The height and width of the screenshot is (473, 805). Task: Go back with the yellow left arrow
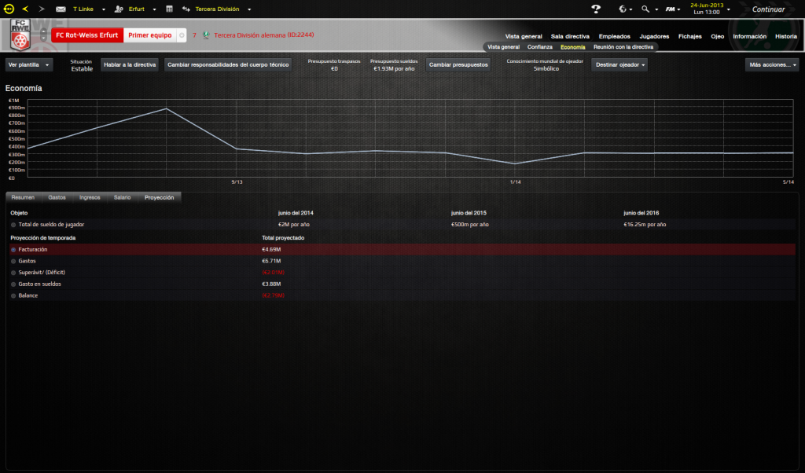coord(25,9)
